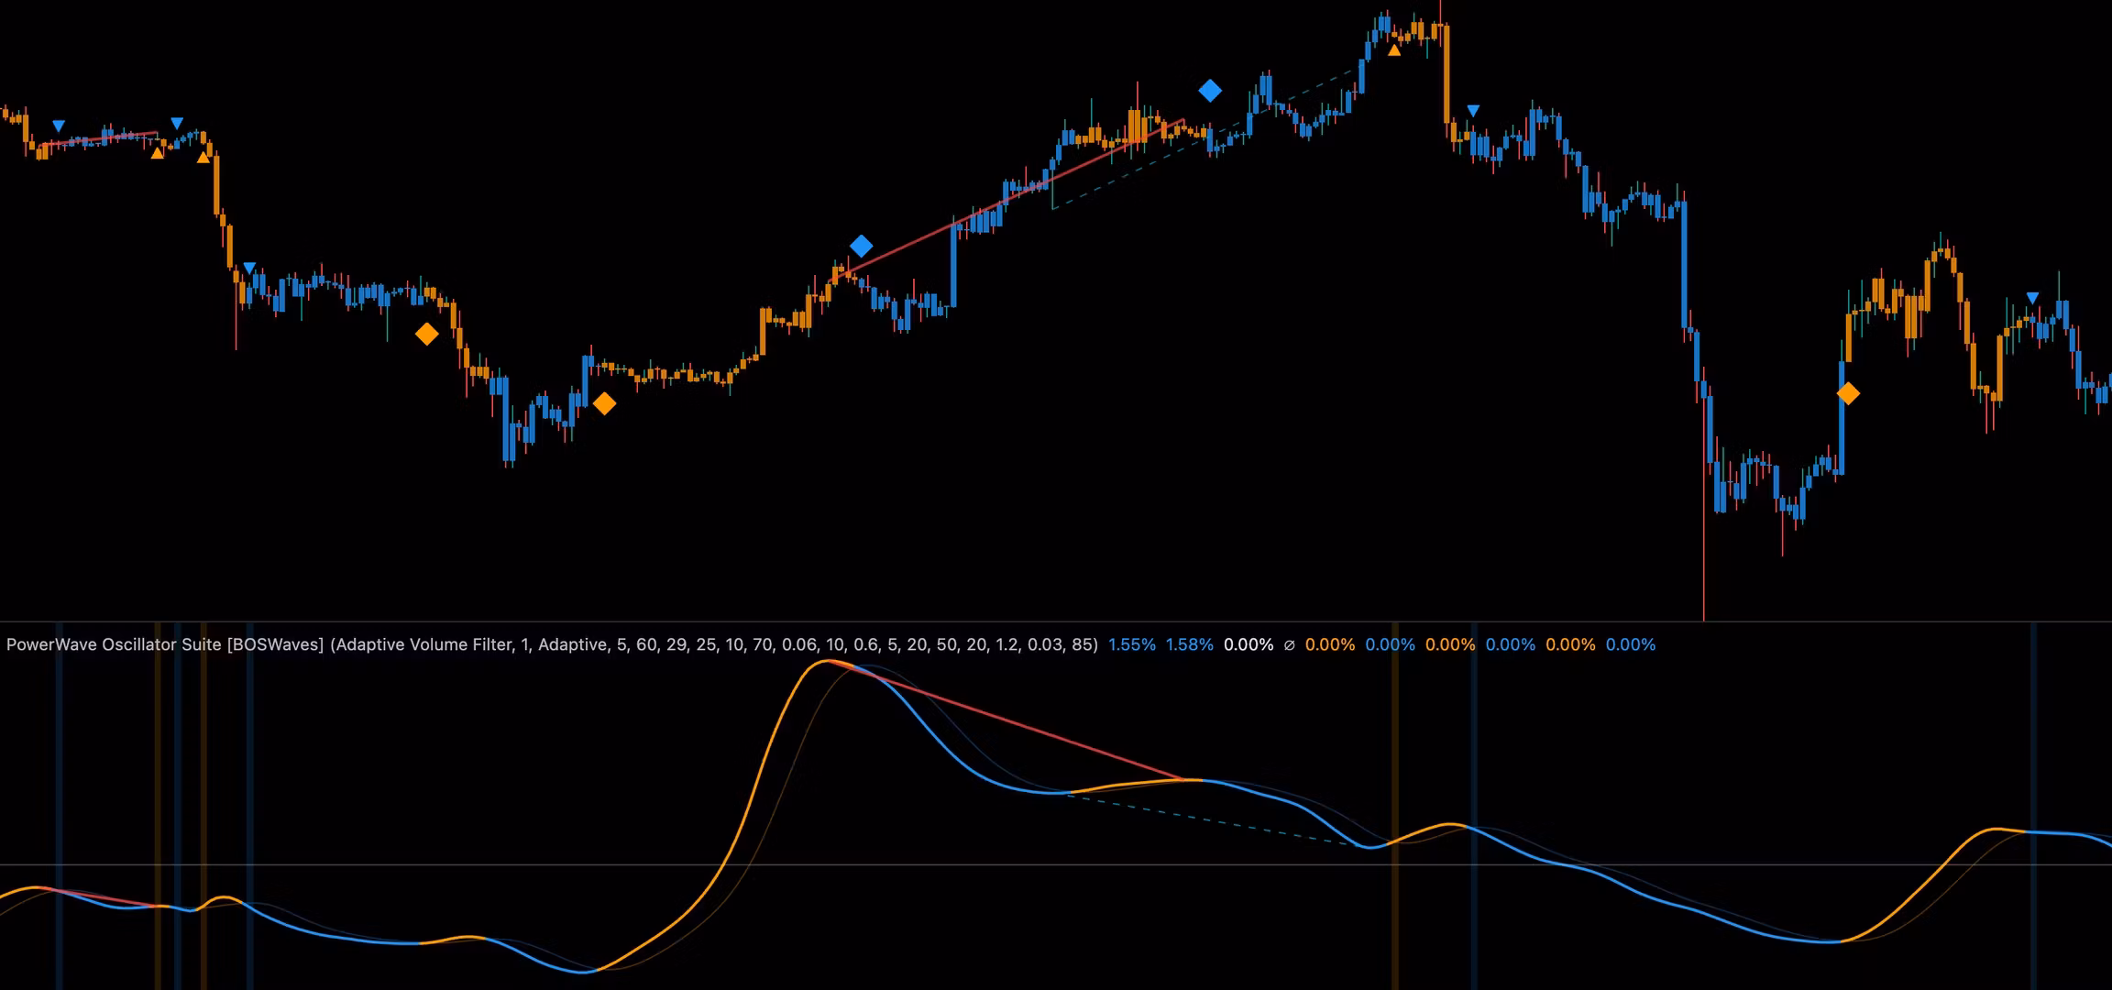
Task: Click the blue diamond above the highest price peak
Action: (x=1210, y=91)
